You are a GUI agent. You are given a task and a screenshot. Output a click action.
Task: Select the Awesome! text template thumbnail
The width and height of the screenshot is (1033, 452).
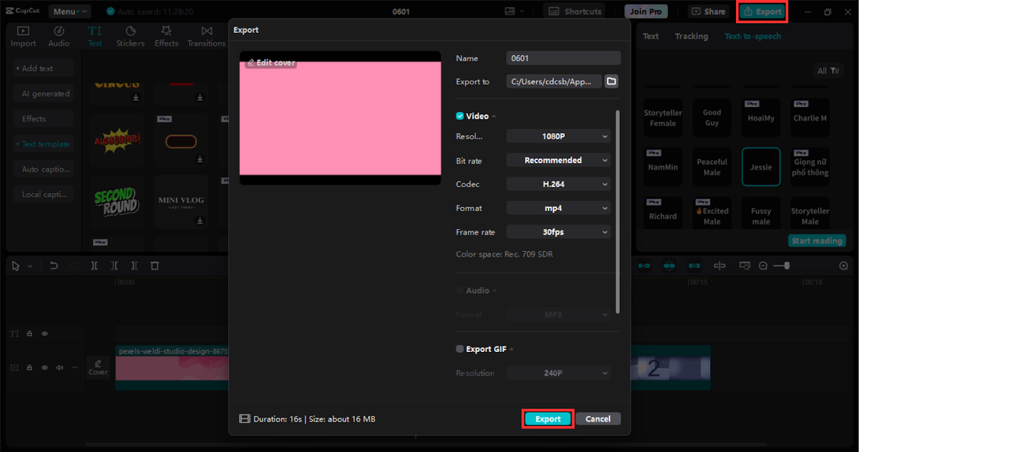click(x=118, y=141)
